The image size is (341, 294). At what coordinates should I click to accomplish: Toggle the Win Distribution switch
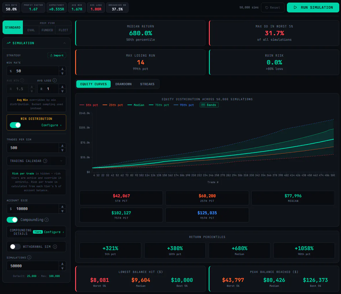pos(15,125)
